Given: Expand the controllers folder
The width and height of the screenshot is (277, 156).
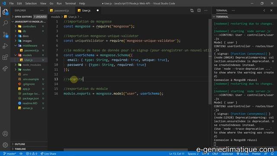Looking at the screenshot, I should [x=29, y=26].
